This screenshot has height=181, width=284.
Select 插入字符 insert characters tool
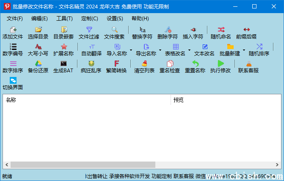(193, 33)
